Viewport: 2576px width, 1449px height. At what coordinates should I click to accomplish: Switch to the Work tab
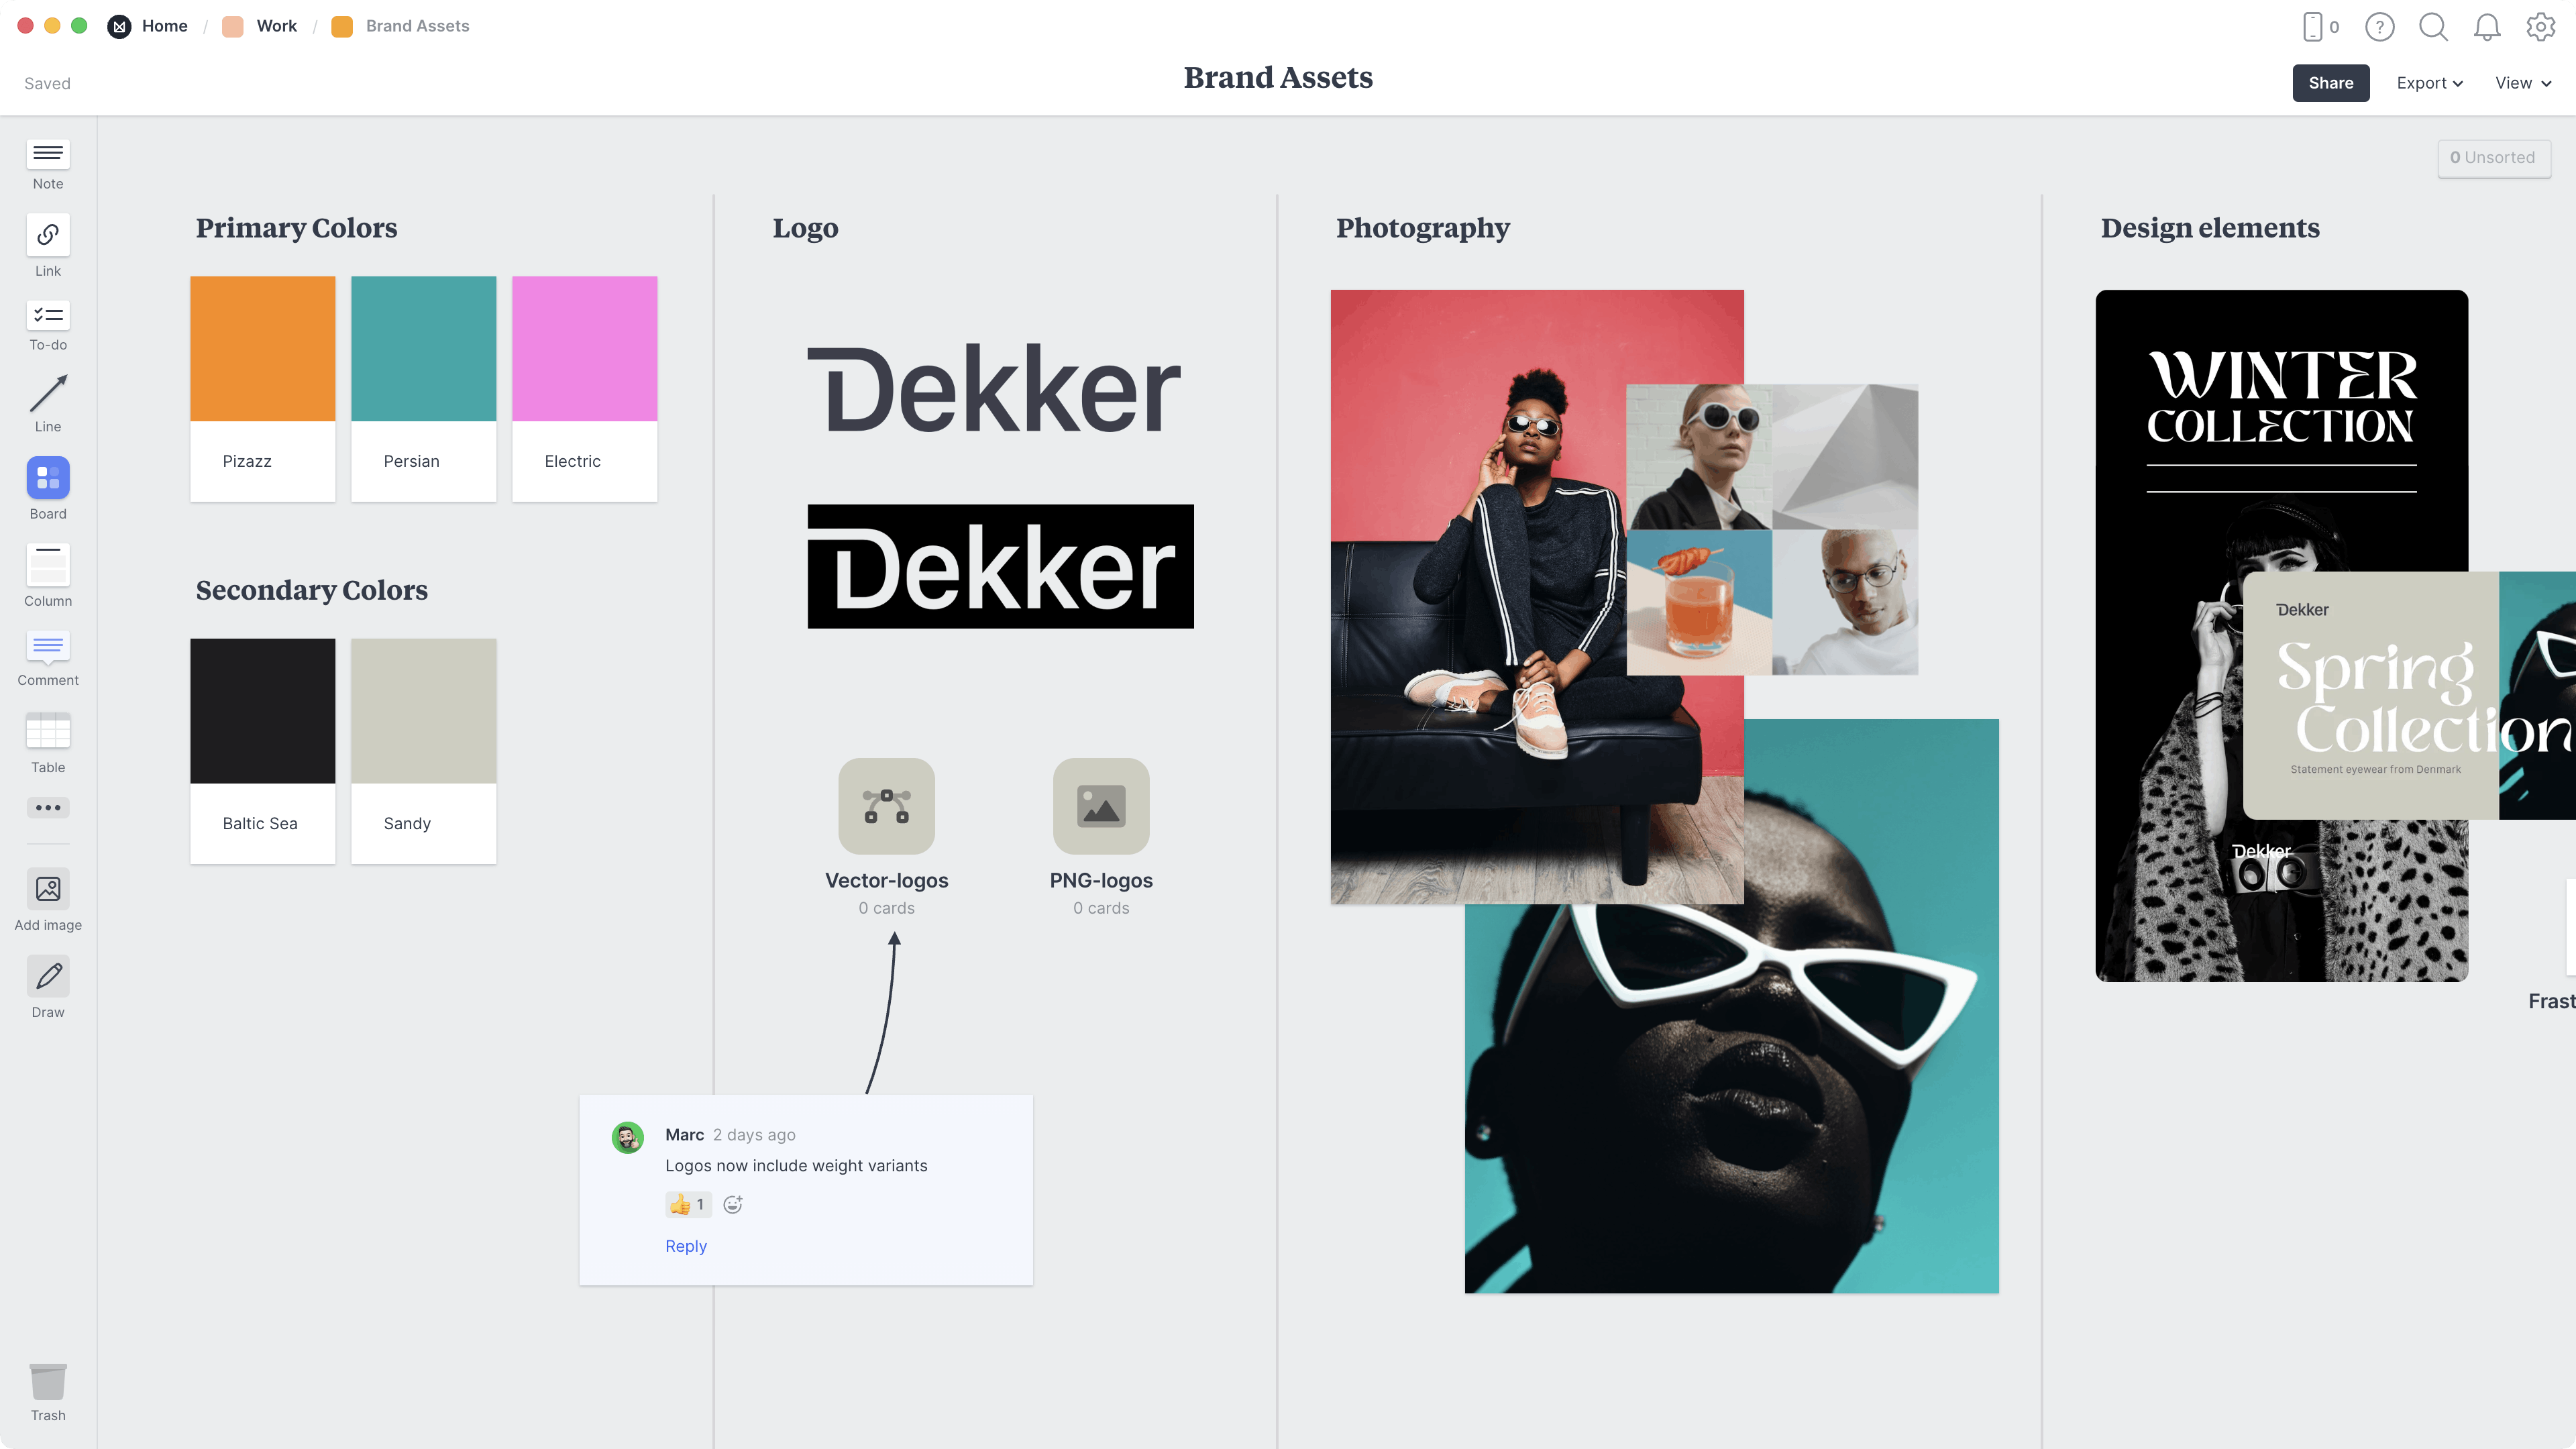274,25
